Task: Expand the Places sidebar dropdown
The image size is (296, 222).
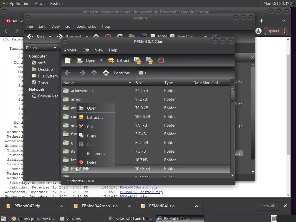Action: coord(41,48)
